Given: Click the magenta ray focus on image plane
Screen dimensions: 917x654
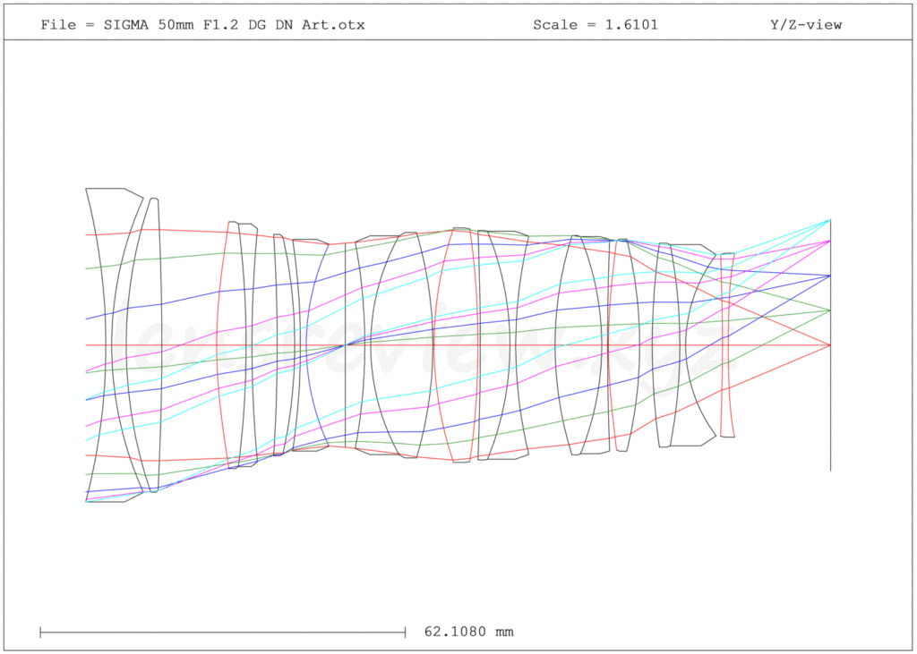Looking at the screenshot, I should coord(830,241).
